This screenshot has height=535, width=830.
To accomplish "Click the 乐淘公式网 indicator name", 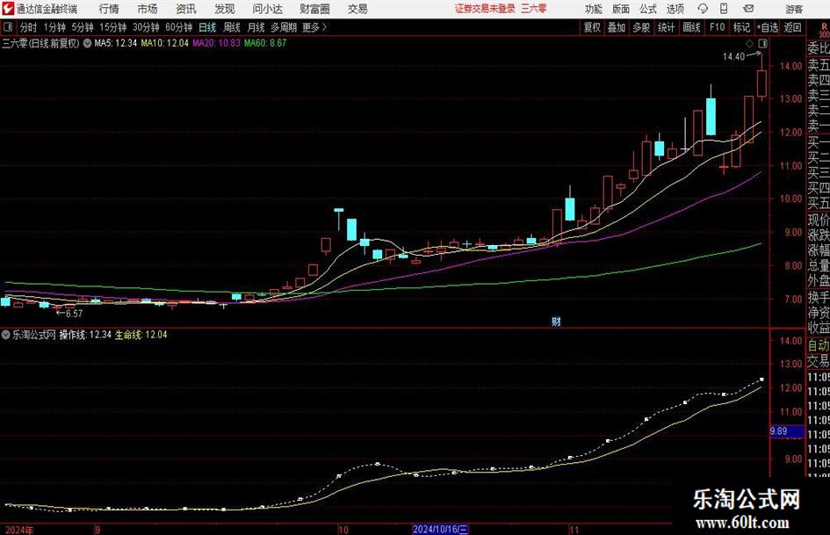I will (x=34, y=335).
